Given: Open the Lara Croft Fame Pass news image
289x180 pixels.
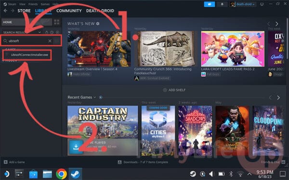Looking at the screenshot, I should [233, 48].
